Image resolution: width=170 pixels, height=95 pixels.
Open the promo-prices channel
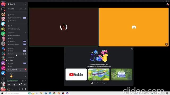pos(17,44)
